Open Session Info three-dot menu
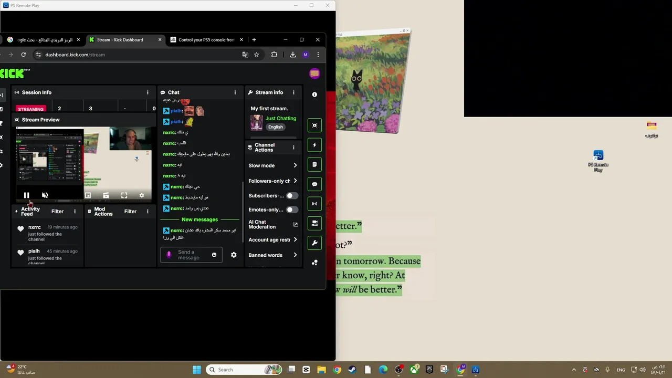The height and width of the screenshot is (378, 672). 148,92
